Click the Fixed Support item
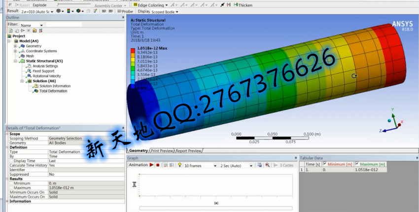The width and height of the screenshot is (419, 212). click(x=43, y=71)
